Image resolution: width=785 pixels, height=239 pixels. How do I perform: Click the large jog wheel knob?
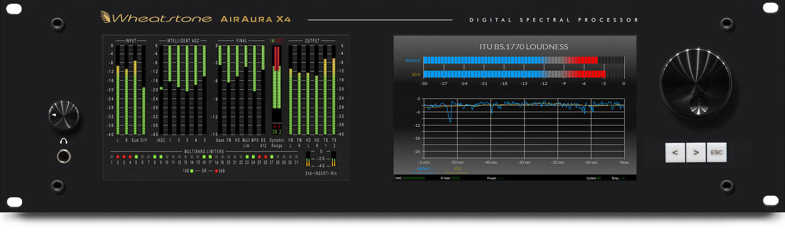pyautogui.click(x=696, y=83)
